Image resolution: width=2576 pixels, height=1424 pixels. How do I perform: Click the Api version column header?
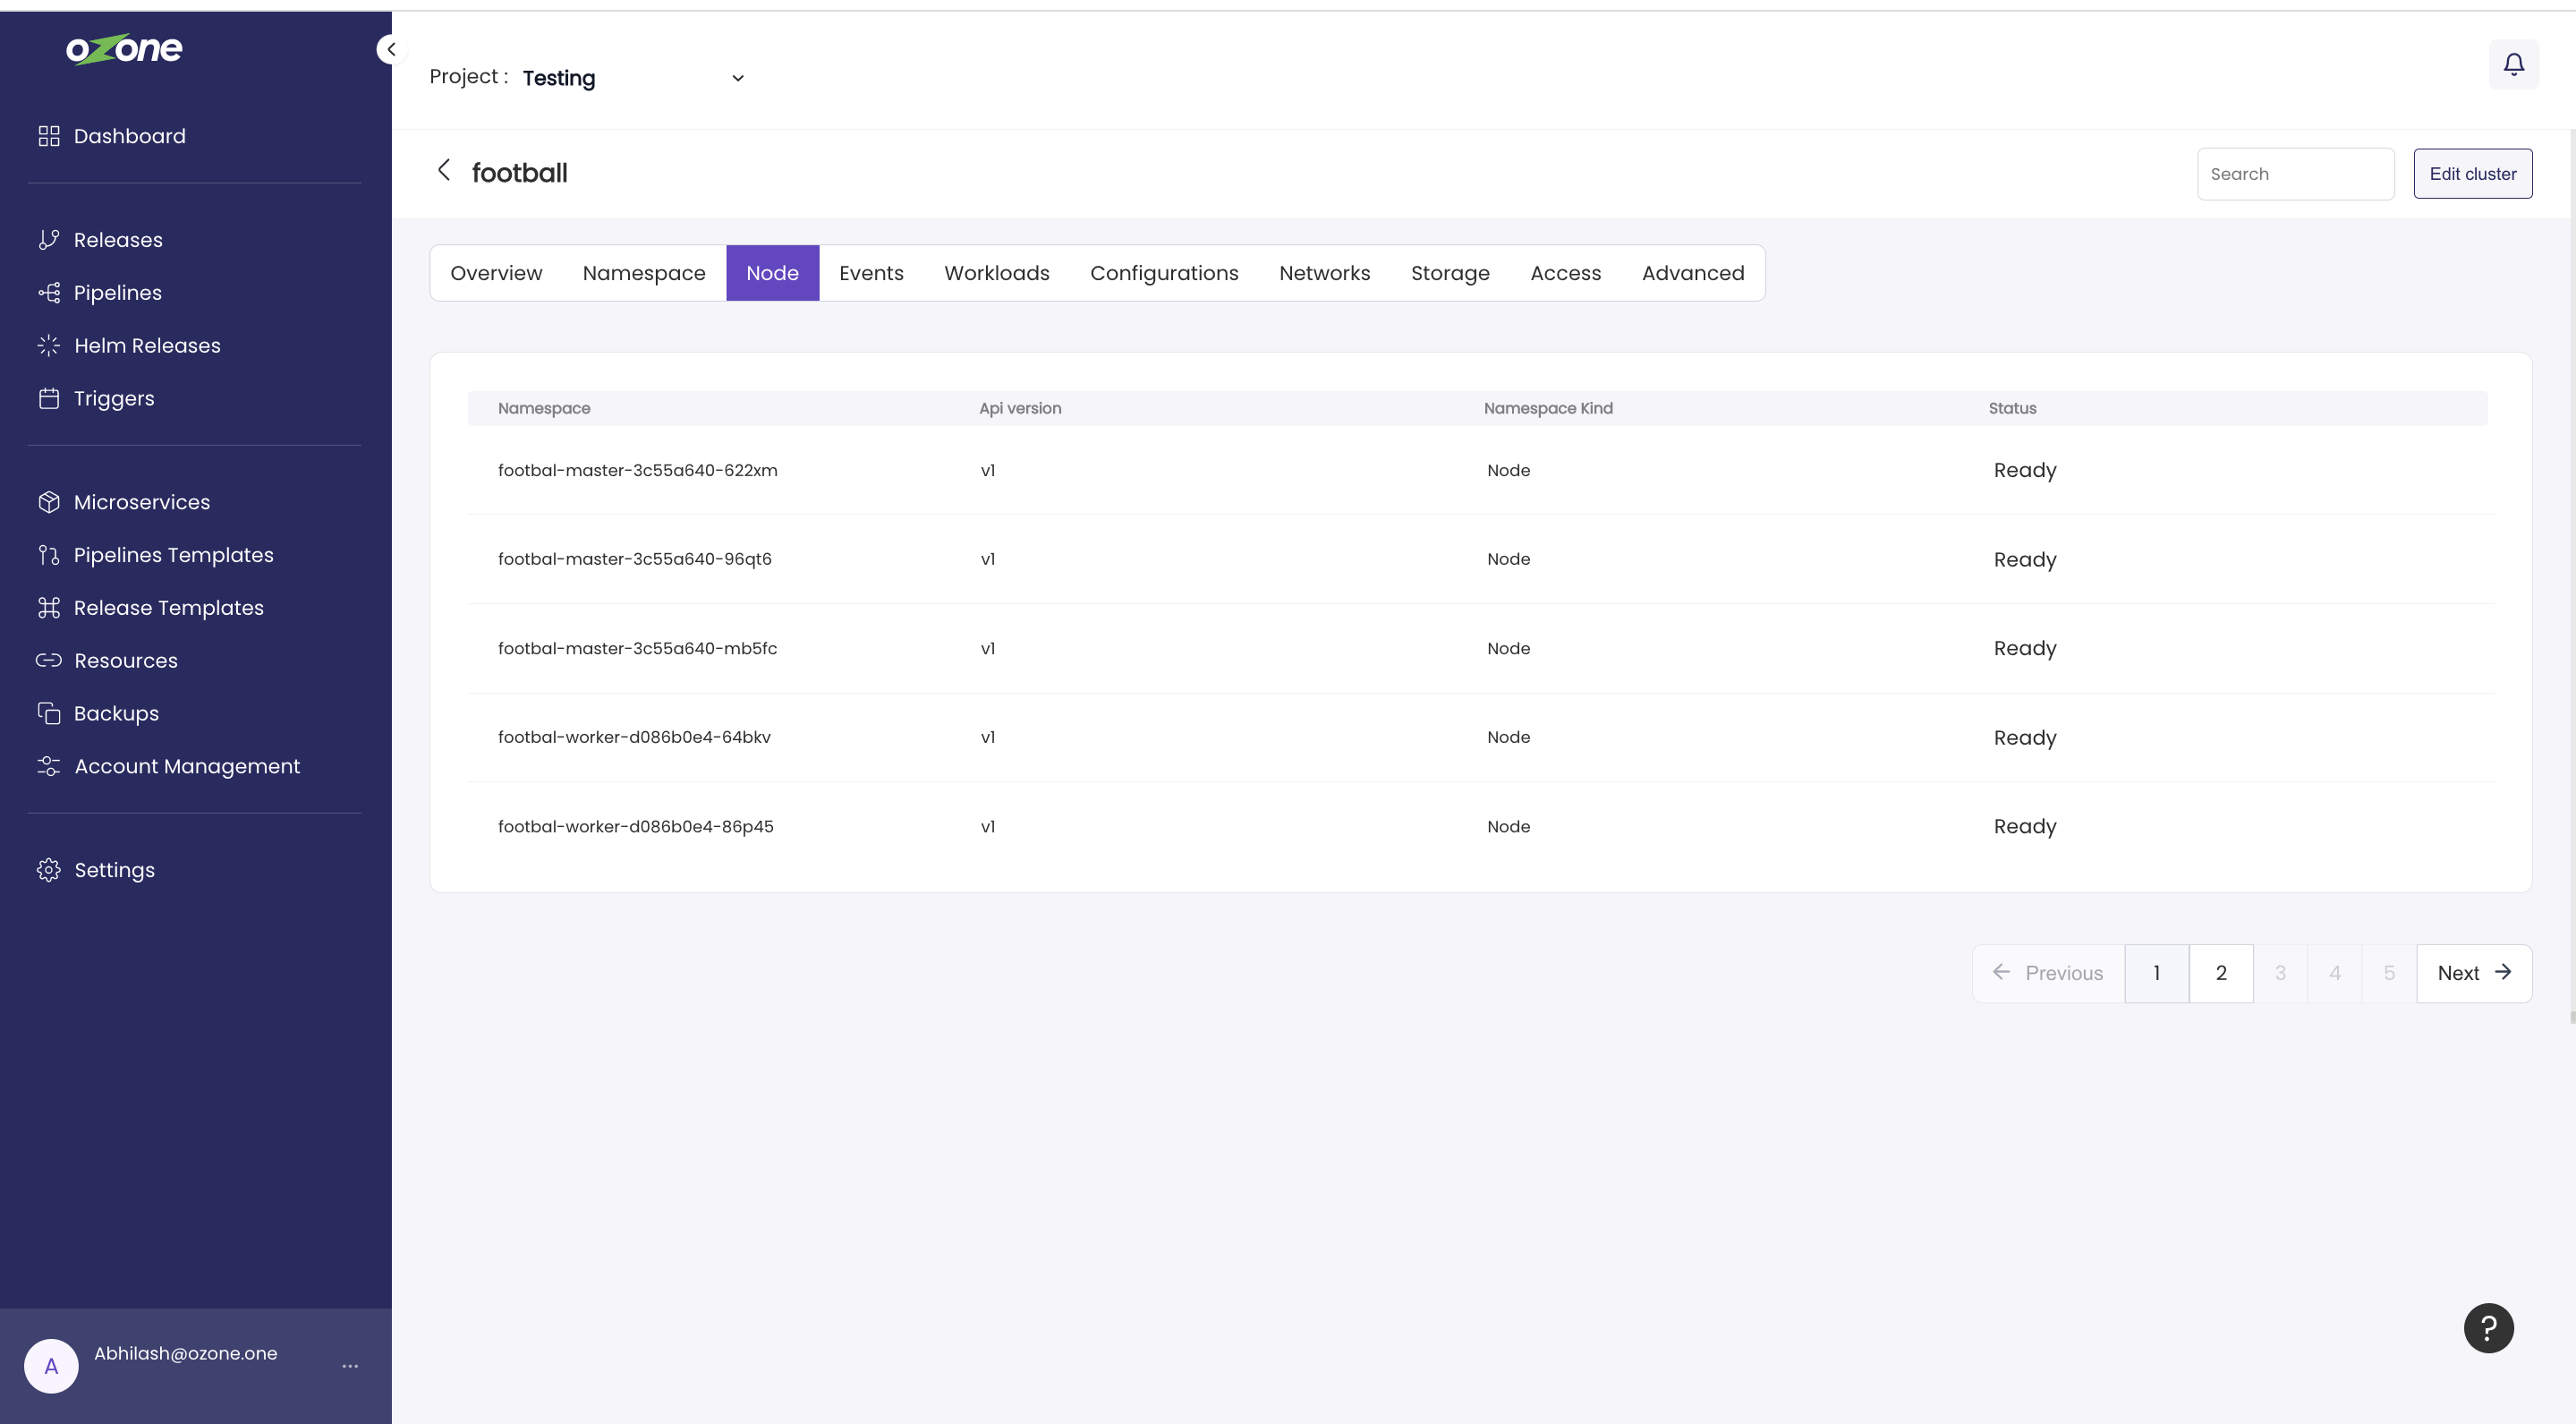click(x=1020, y=408)
